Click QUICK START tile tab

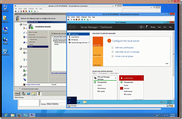(98, 42)
